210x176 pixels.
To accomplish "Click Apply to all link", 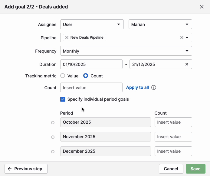I will (x=137, y=88).
